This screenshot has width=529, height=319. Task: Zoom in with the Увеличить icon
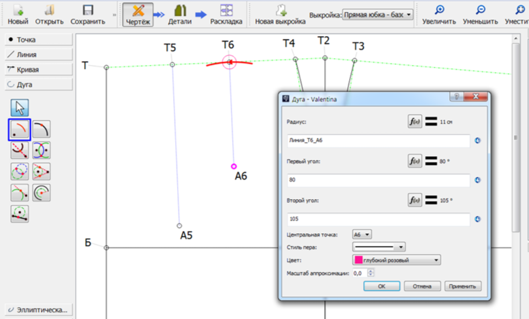point(439,15)
